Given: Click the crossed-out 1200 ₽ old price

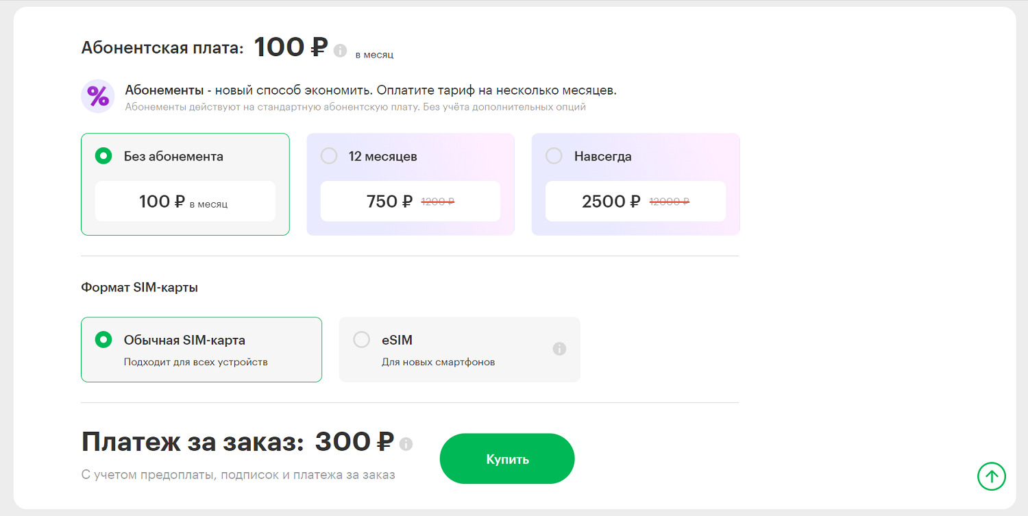Looking at the screenshot, I should click(x=438, y=201).
